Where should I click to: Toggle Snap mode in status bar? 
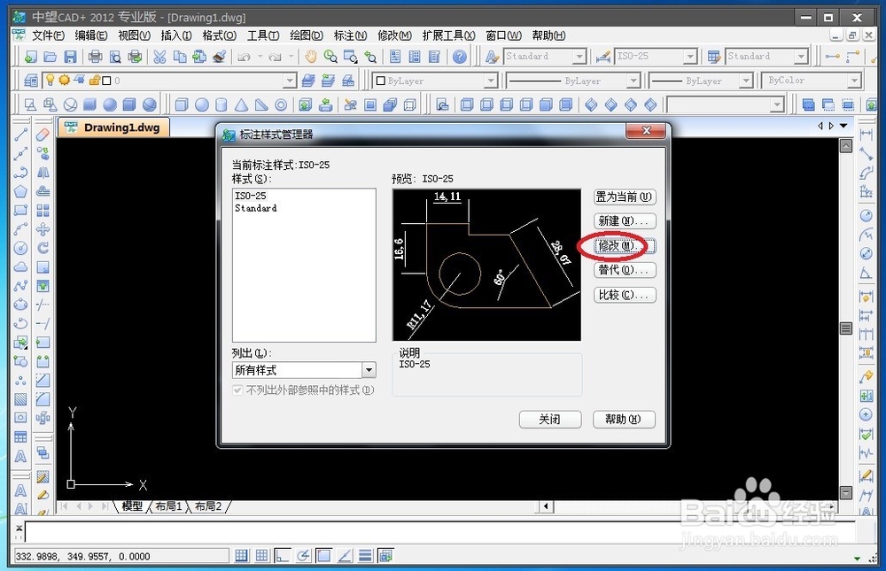pyautogui.click(x=241, y=556)
